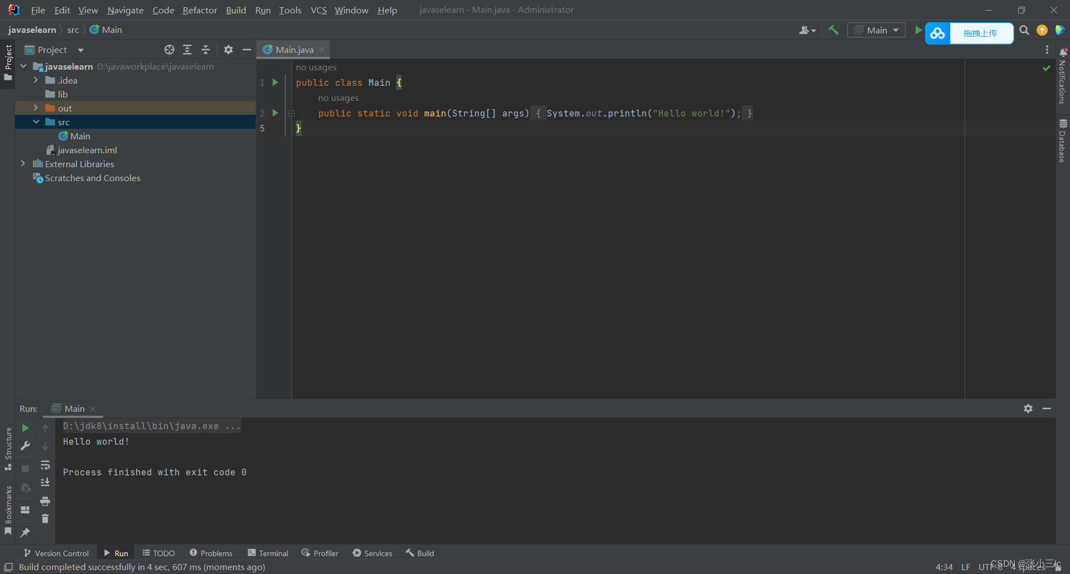The image size is (1070, 574).
Task: Collapse the javaselearn project root
Action: (23, 66)
